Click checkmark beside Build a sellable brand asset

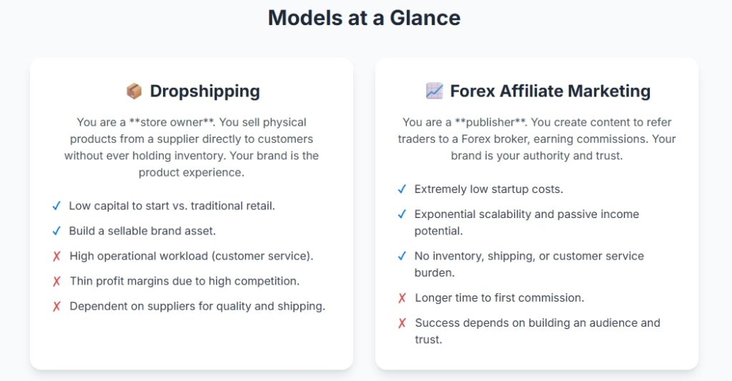tap(56, 231)
